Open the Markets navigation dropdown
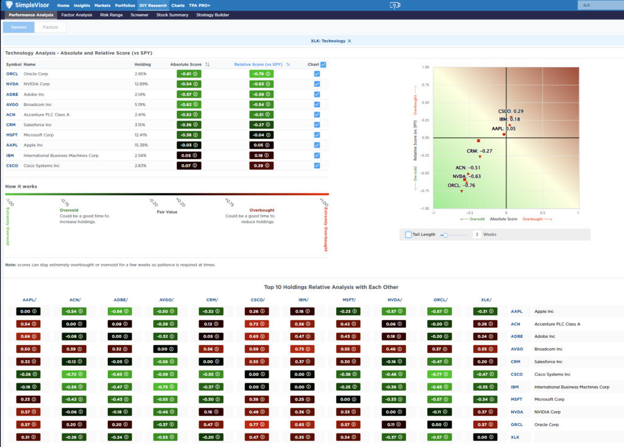 101,5
